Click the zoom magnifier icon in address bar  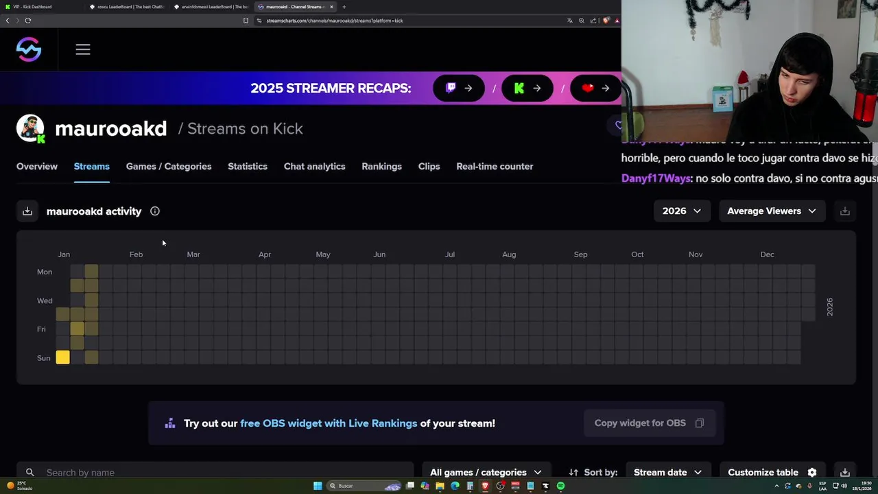pyautogui.click(x=582, y=21)
